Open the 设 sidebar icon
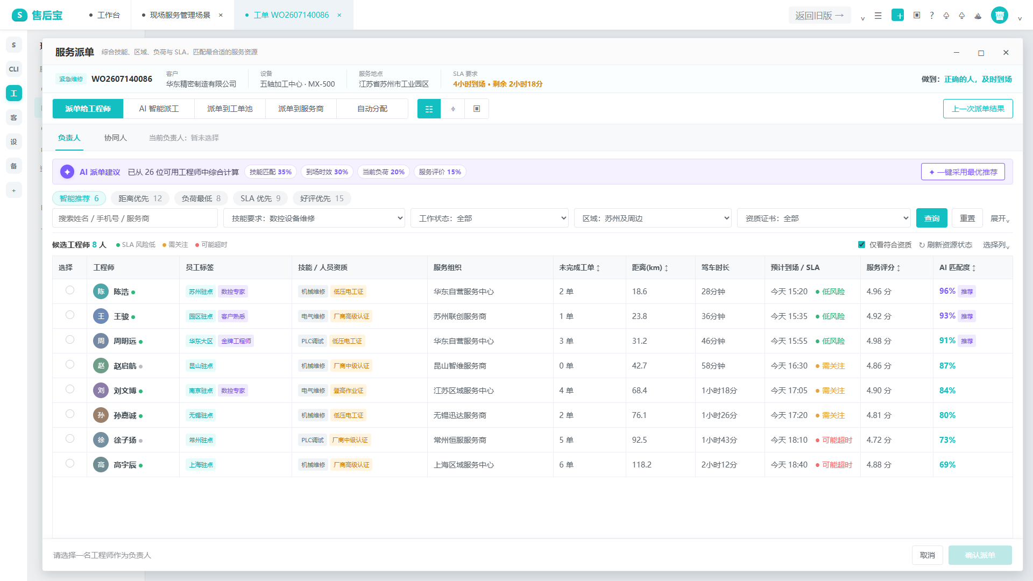 tap(14, 142)
